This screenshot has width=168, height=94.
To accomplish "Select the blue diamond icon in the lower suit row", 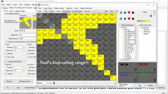I will (x=125, y=19).
